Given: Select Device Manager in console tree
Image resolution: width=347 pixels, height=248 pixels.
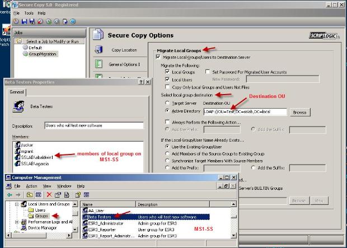Looking at the screenshot, I should tap(43, 228).
